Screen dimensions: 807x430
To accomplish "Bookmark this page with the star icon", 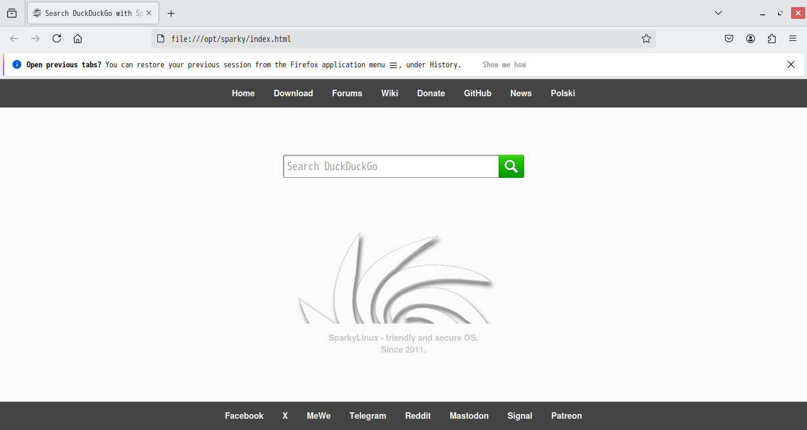I will click(x=646, y=38).
